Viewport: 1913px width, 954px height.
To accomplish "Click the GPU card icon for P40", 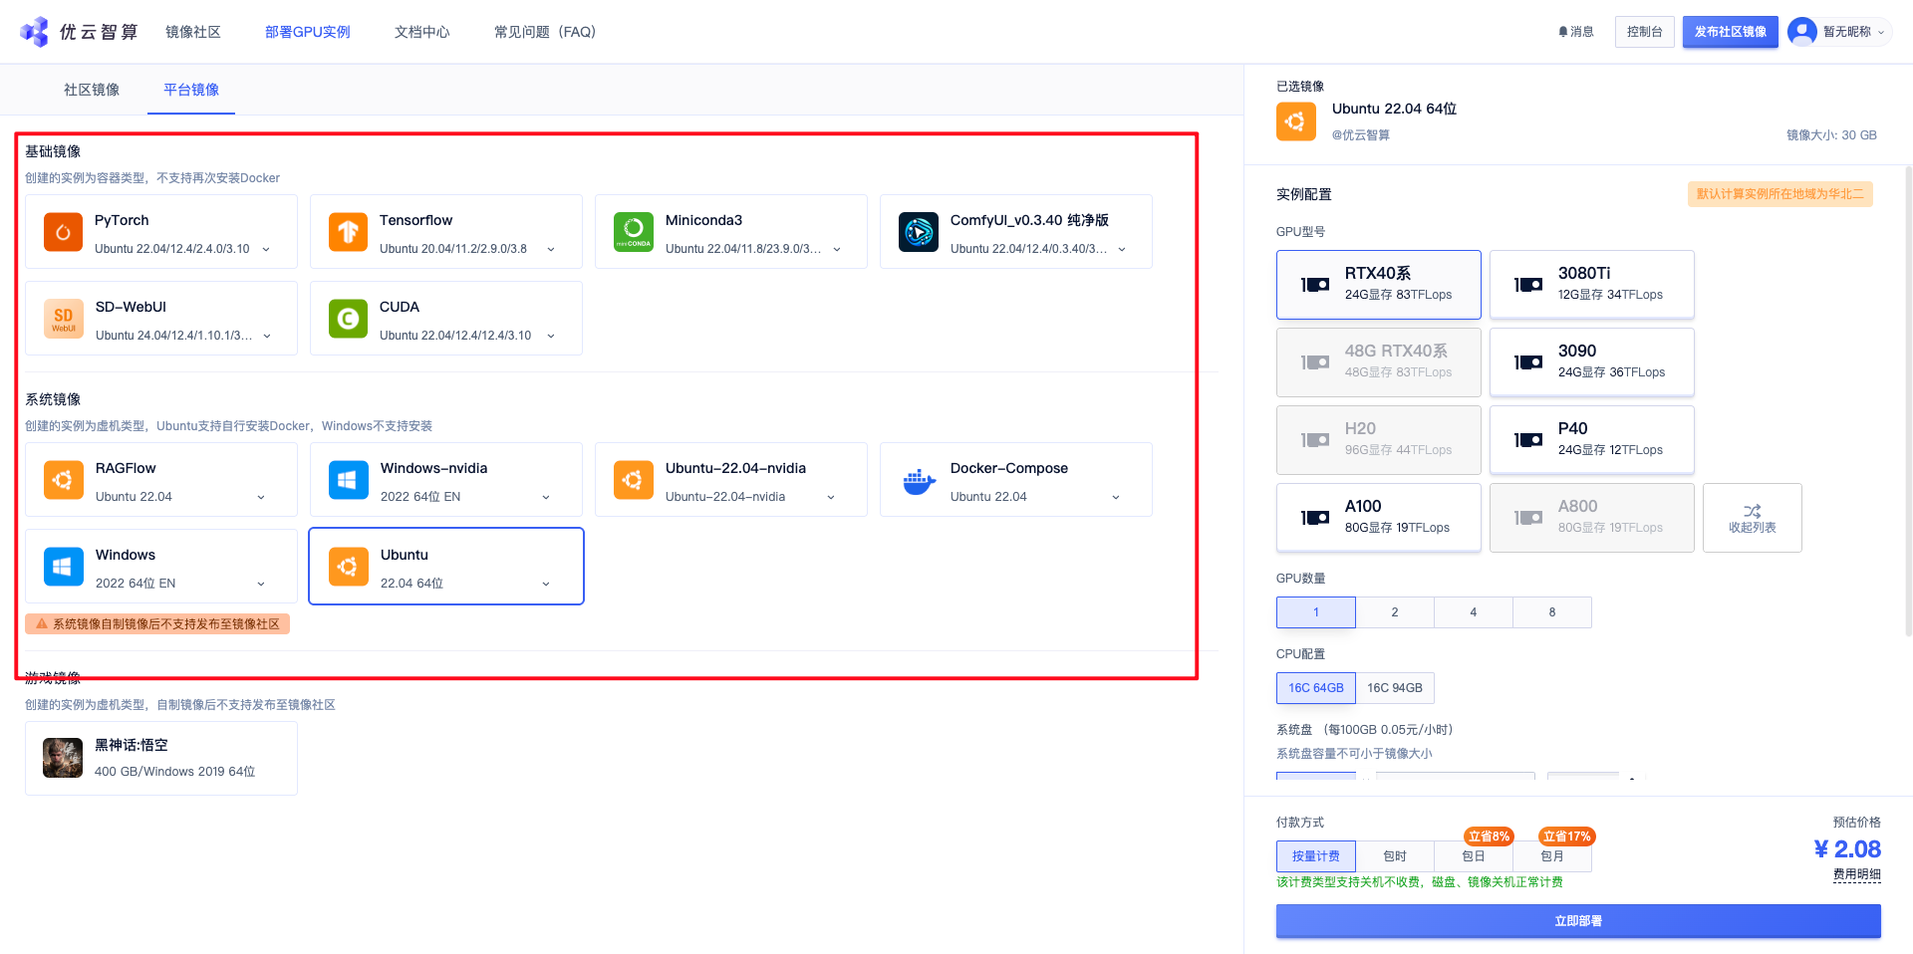I will [x=1528, y=440].
